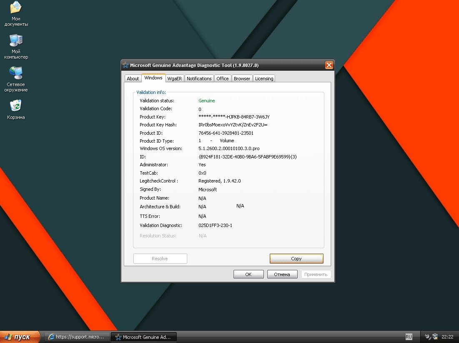The image size is (459, 343).
Task: Click the first system tray icon
Action: (427, 337)
